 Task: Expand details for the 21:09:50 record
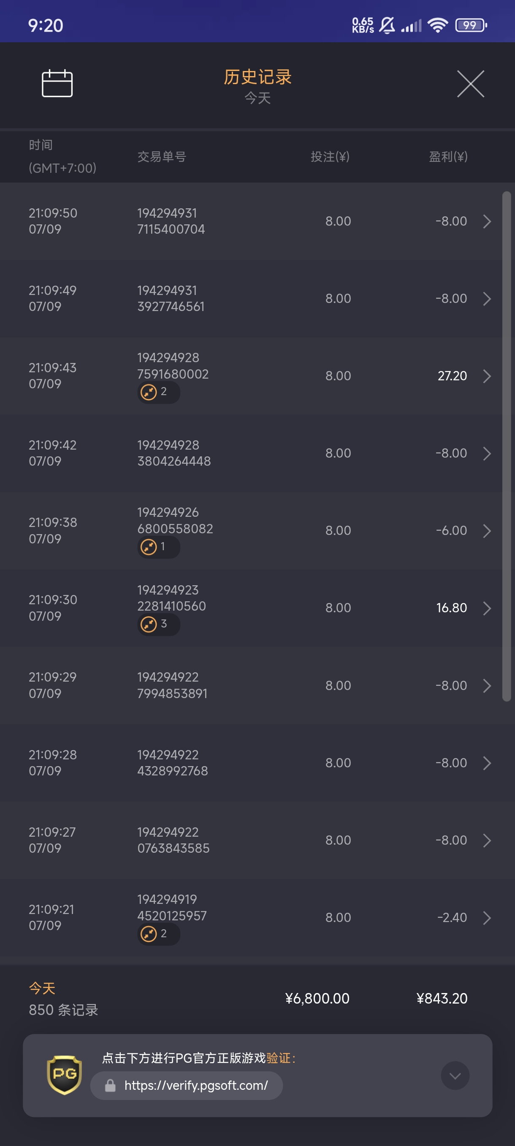pyautogui.click(x=487, y=221)
